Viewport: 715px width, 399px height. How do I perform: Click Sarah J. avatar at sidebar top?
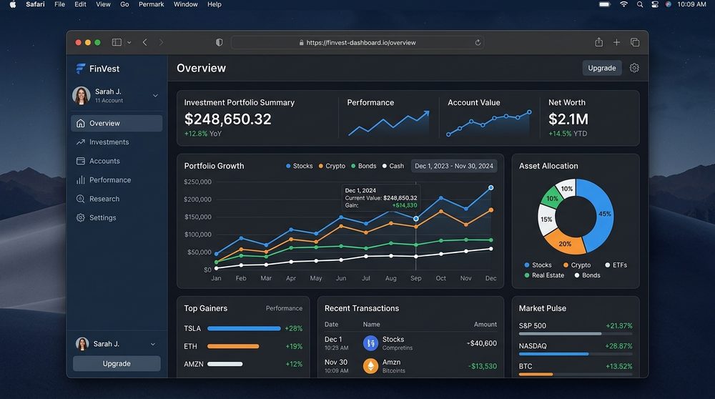82,96
